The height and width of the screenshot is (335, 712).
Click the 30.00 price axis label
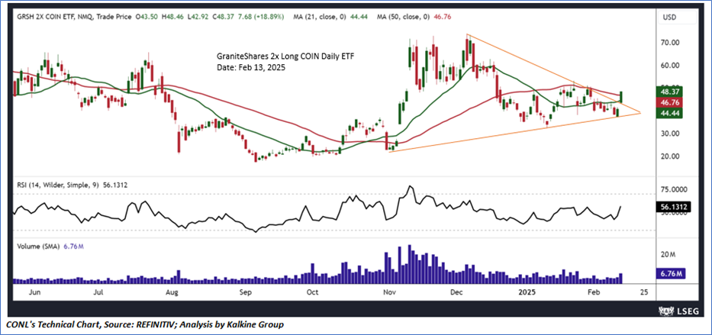[669, 134]
